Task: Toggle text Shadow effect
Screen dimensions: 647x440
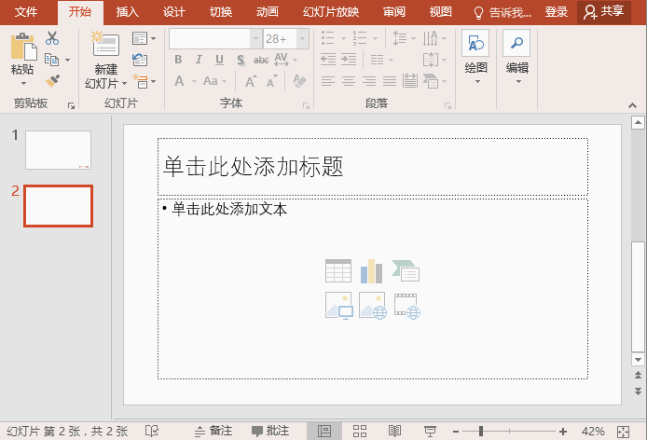Action: (241, 61)
